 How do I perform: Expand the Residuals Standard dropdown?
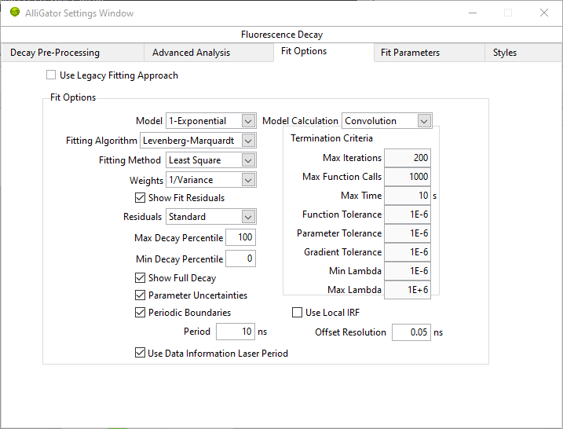pyautogui.click(x=211, y=217)
